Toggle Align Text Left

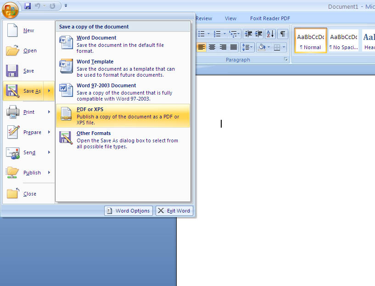coord(201,47)
